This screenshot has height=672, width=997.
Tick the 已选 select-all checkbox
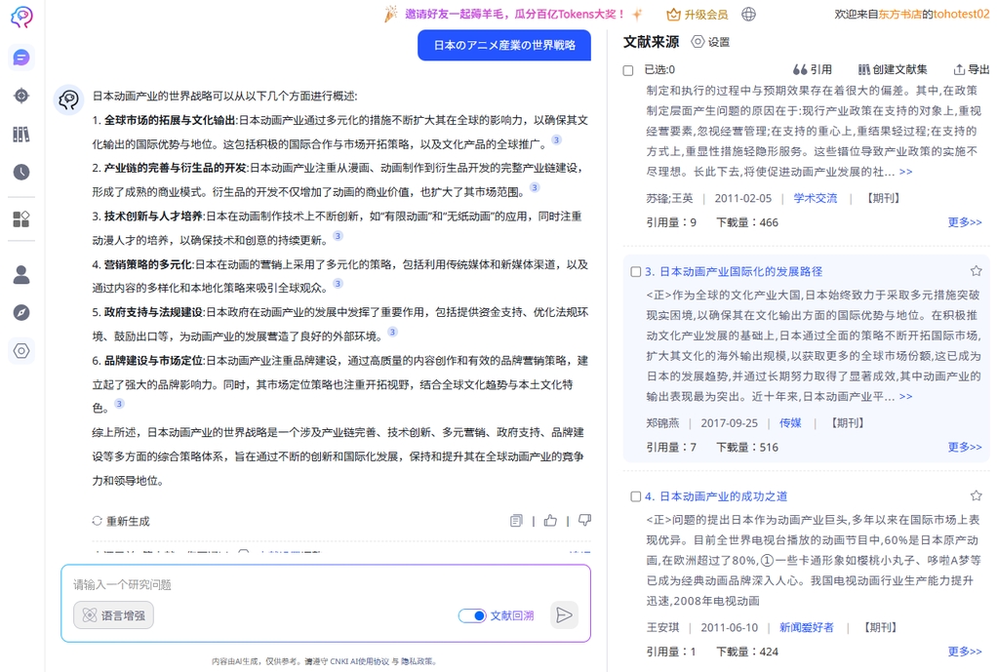[x=628, y=70]
